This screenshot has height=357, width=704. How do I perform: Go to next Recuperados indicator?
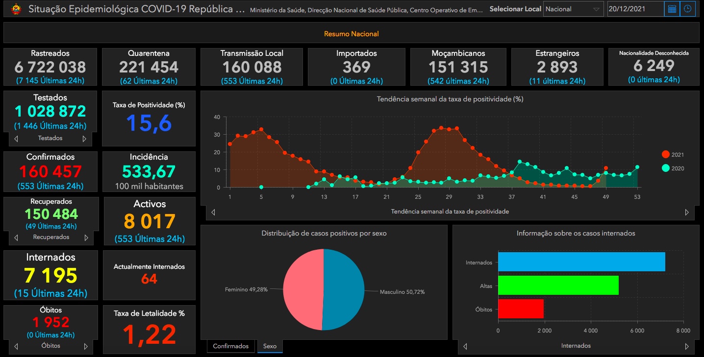(86, 238)
